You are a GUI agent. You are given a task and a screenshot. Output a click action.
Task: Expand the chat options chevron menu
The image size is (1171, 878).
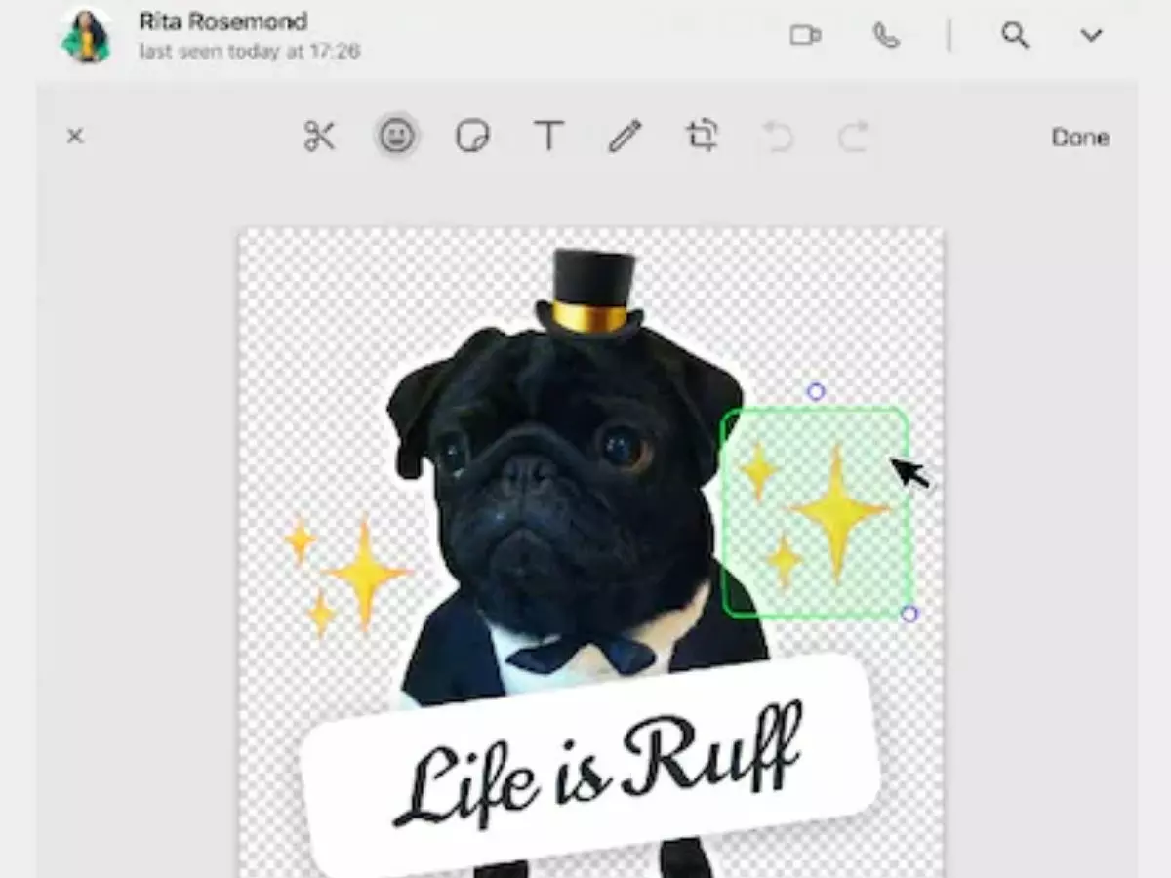click(x=1091, y=36)
